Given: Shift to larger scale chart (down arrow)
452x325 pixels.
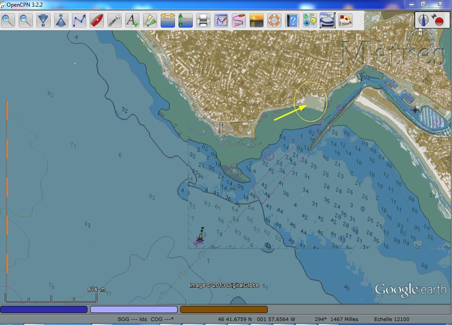Looking at the screenshot, I should [x=44, y=20].
